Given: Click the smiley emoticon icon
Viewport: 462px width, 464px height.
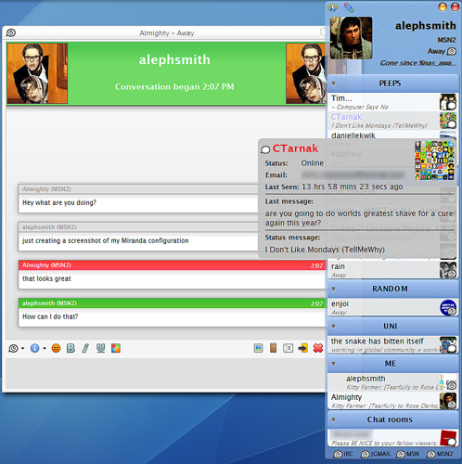Looking at the screenshot, I should (x=56, y=348).
